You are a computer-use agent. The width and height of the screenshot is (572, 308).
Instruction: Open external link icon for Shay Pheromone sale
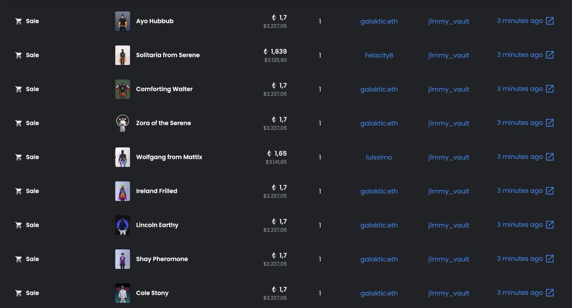pos(550,259)
